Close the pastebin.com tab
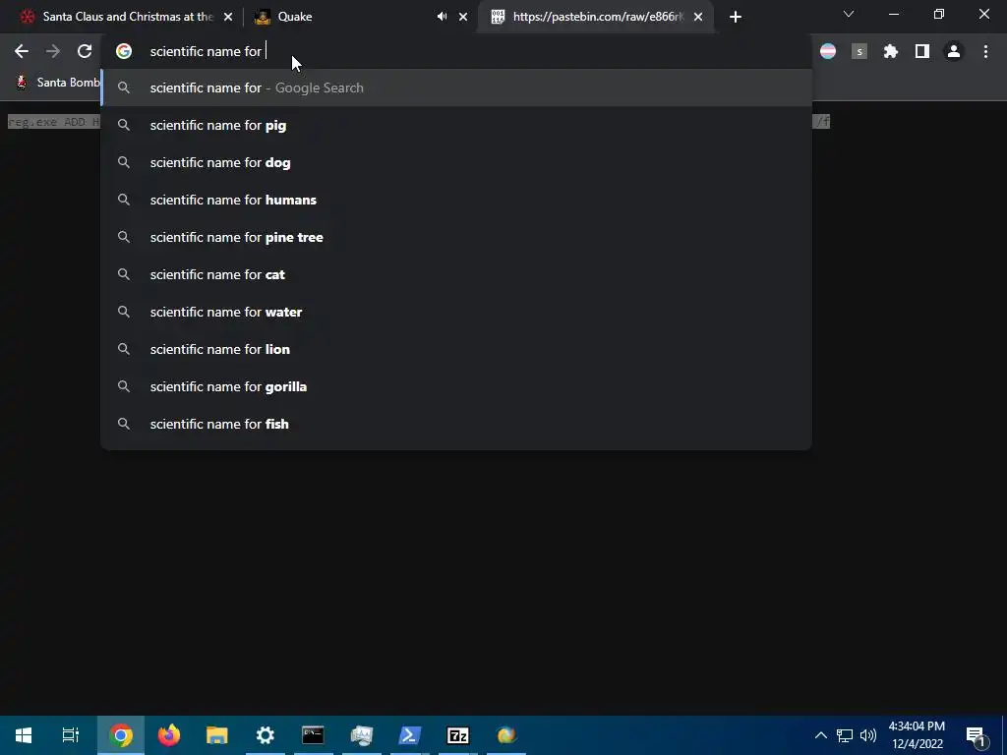The image size is (1007, 755). tap(698, 17)
